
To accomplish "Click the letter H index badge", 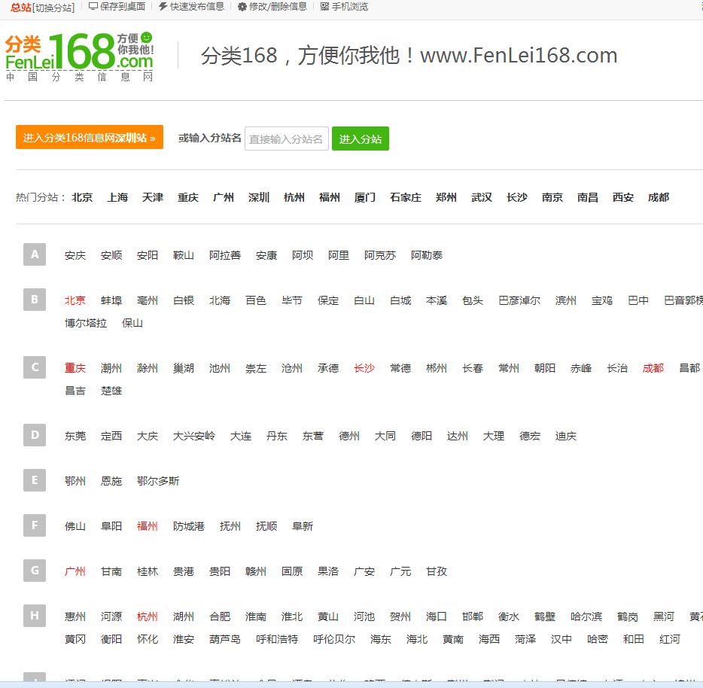I will point(35,616).
